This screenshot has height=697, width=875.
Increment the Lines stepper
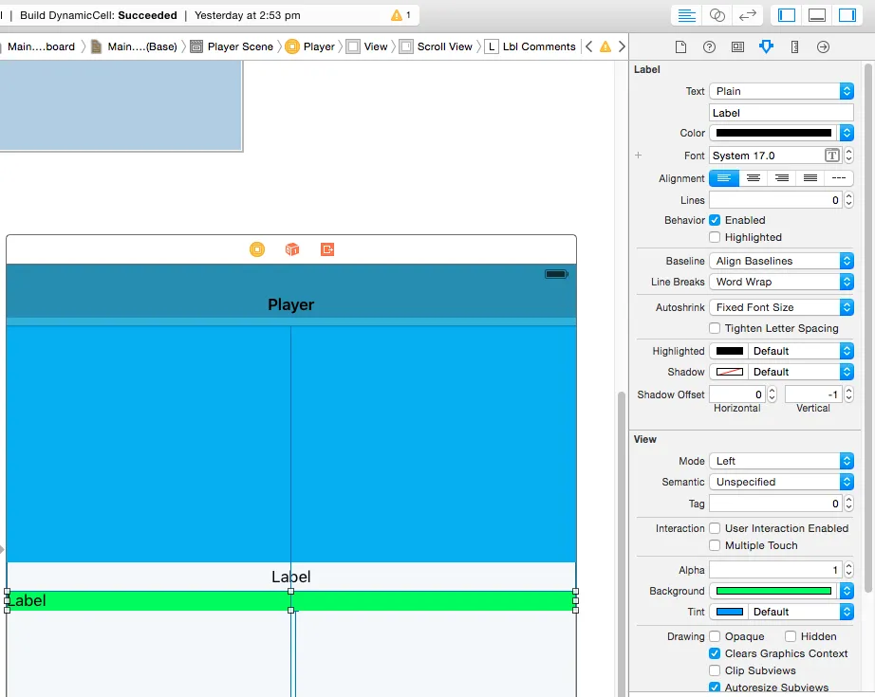click(x=848, y=196)
